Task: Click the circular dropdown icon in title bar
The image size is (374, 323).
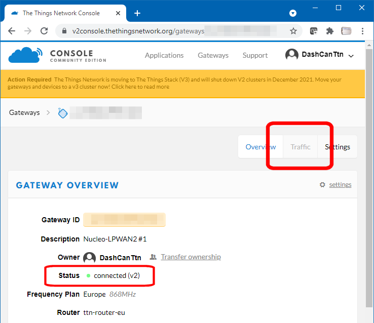Action: point(293,13)
